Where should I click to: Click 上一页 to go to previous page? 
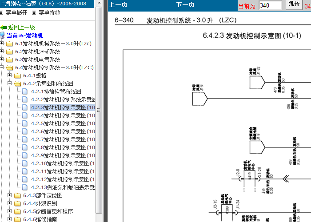click(x=118, y=4)
